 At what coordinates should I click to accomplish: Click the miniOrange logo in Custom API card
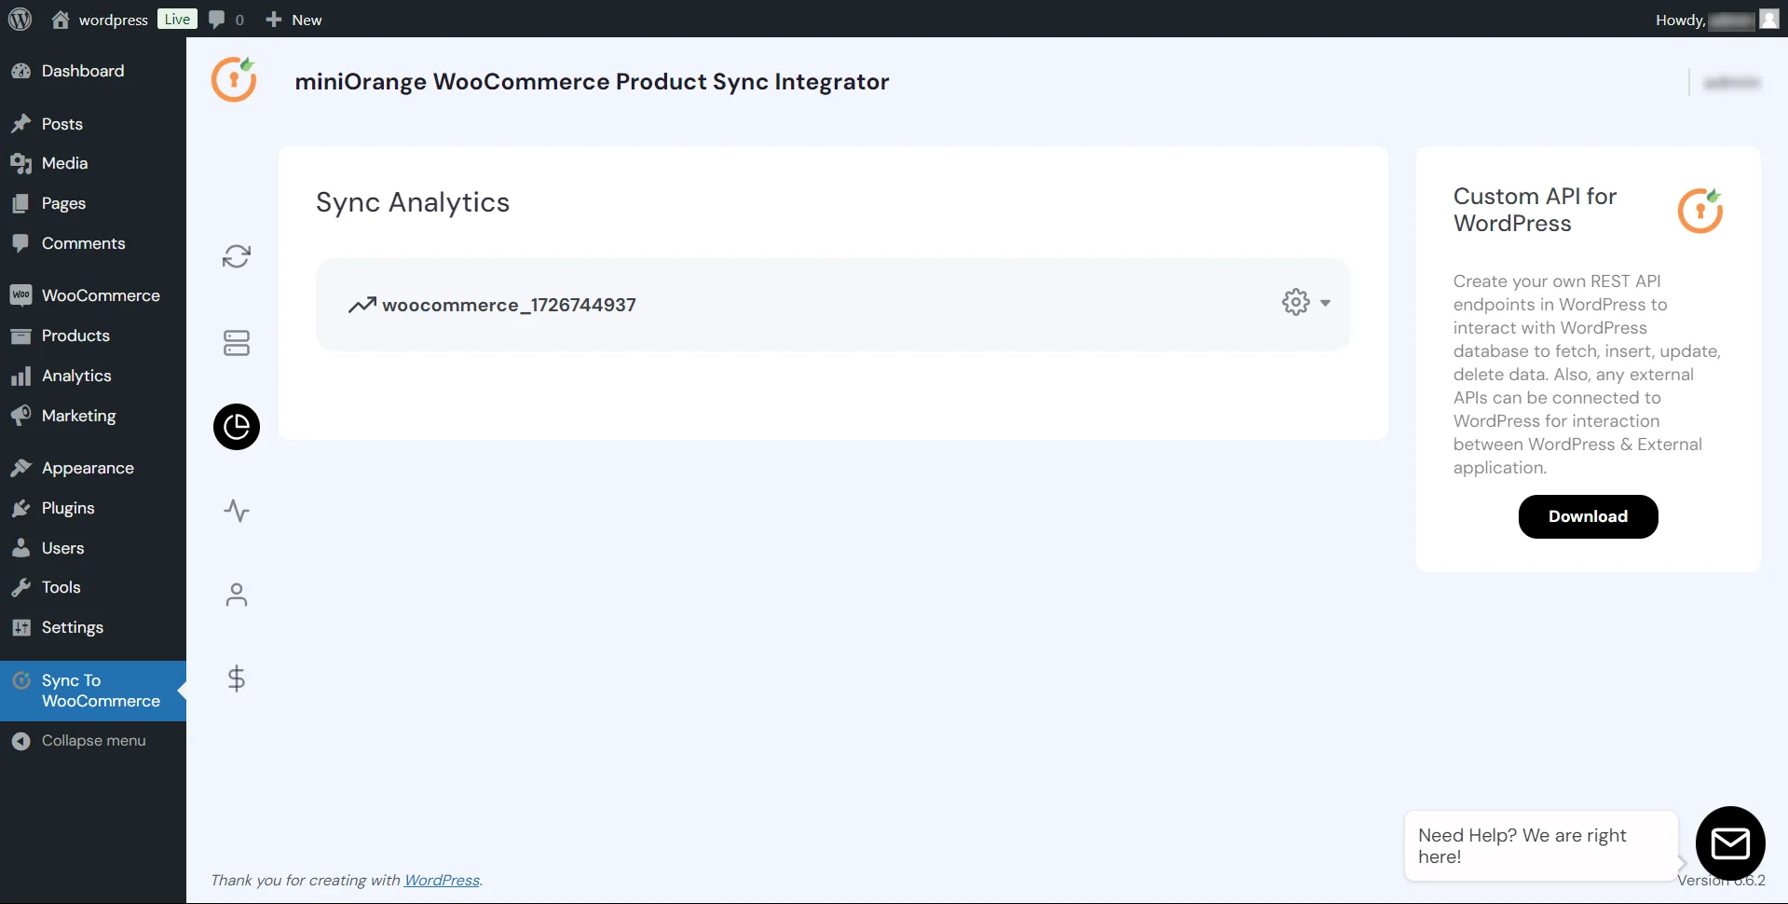(1700, 210)
